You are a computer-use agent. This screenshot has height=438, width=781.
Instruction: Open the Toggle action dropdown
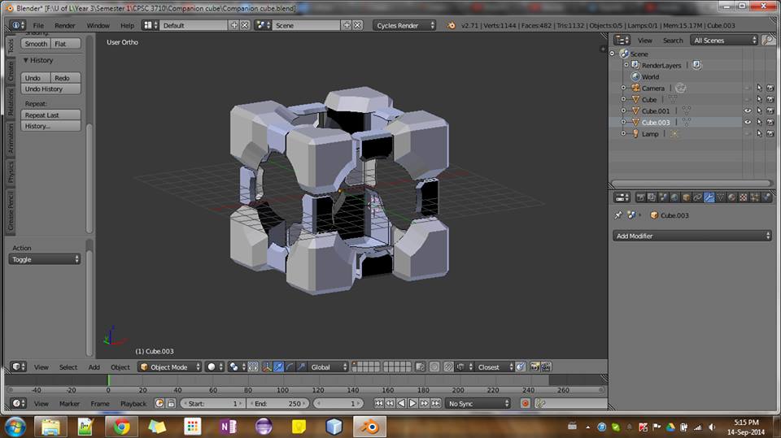pos(44,259)
